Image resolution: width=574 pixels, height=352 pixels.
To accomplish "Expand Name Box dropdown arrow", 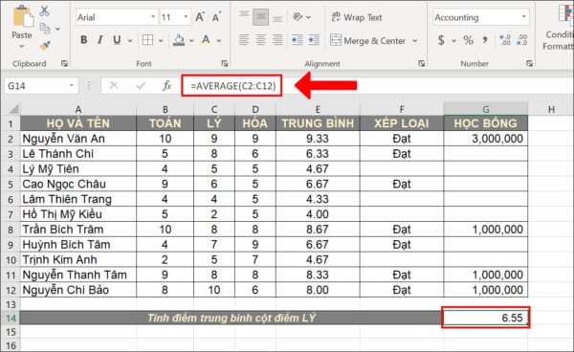I will click(x=72, y=86).
